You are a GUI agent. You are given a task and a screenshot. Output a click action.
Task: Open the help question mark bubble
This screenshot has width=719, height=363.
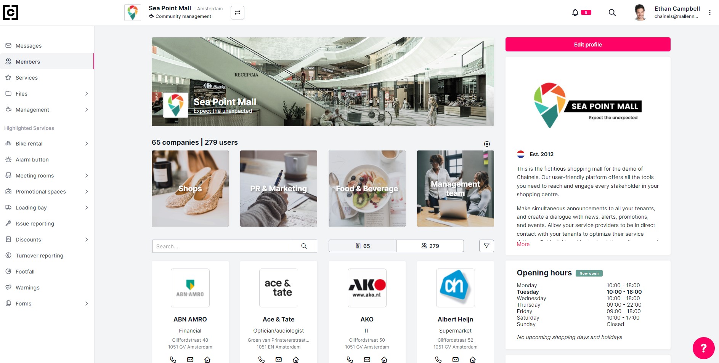coord(703,348)
